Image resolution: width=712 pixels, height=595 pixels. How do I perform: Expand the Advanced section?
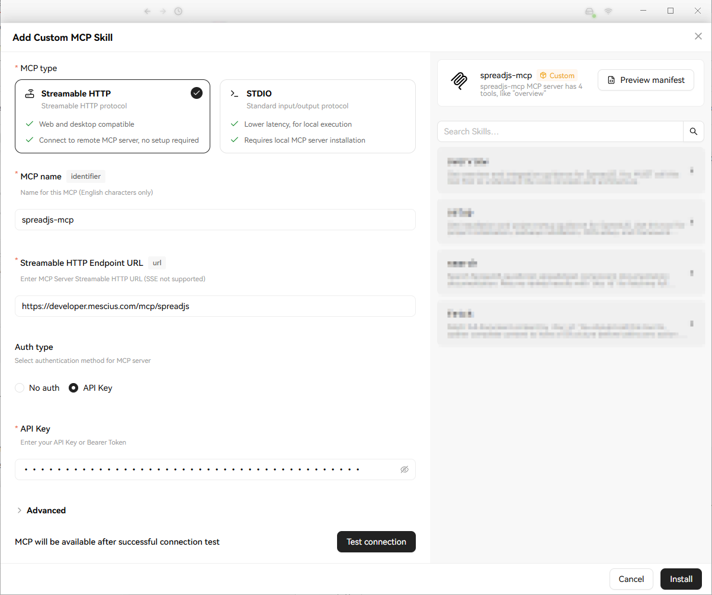[x=41, y=510]
